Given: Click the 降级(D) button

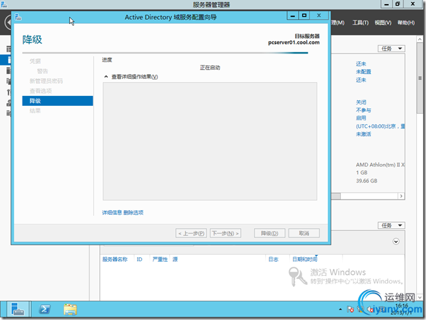Looking at the screenshot, I should tap(269, 233).
